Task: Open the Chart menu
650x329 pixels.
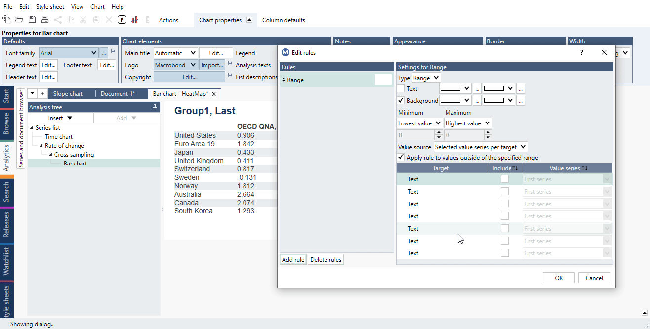Action: click(x=98, y=7)
